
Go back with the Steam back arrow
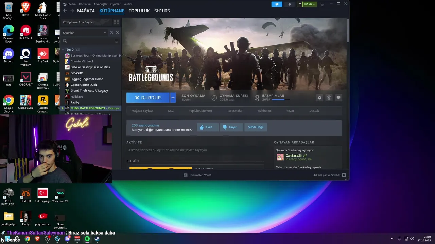coord(65,11)
